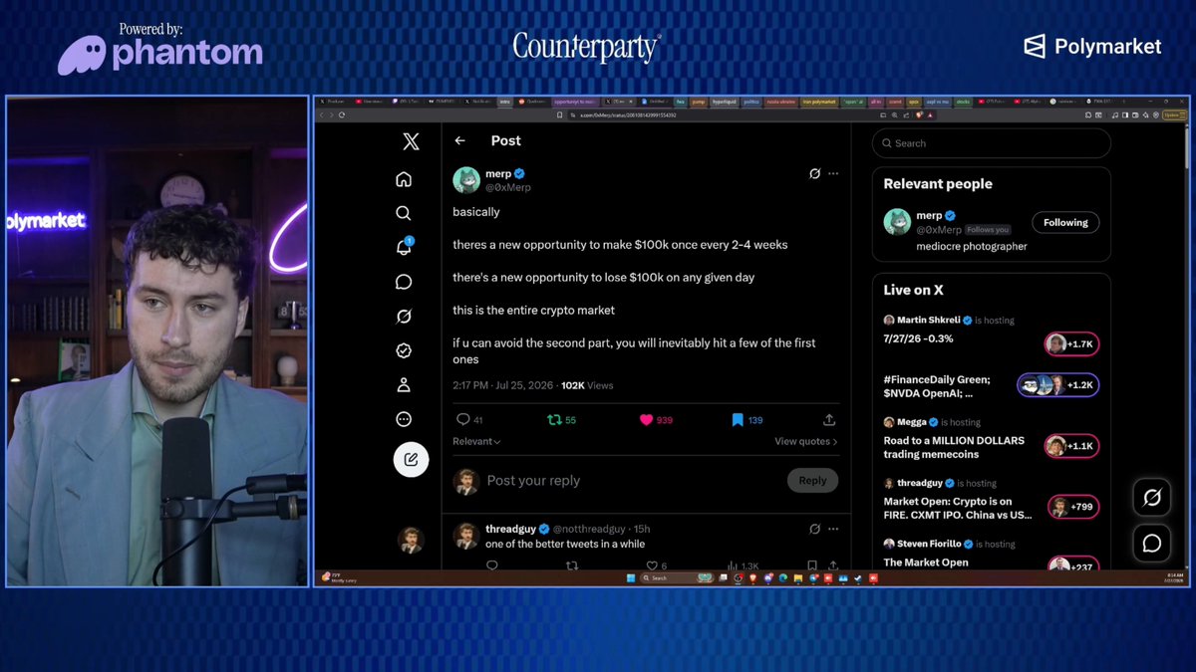This screenshot has width=1196, height=672.
Task: Join Martin Shkreli's live space with +1.7K
Action: (1072, 344)
